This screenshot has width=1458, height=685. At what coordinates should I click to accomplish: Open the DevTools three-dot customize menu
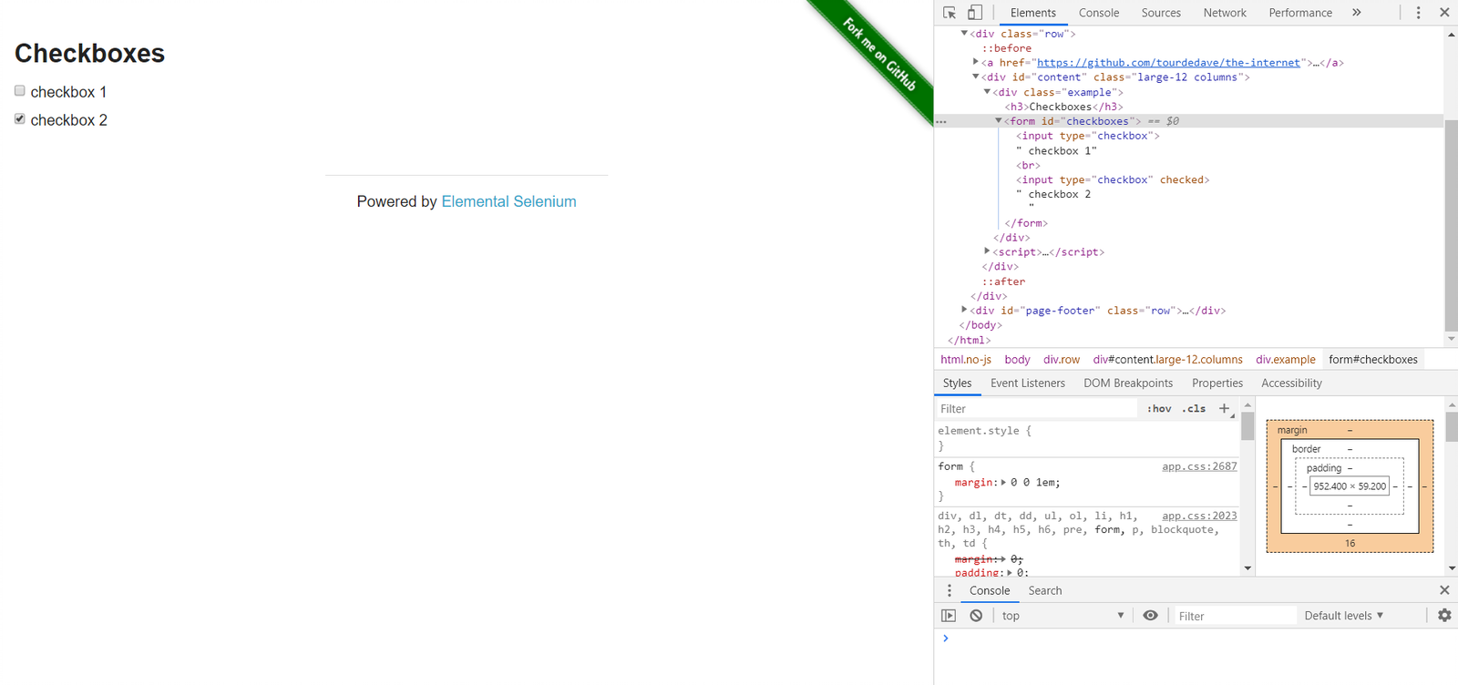point(1418,13)
